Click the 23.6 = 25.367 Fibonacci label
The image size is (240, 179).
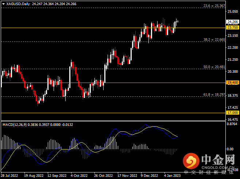pyautogui.click(x=214, y=6)
